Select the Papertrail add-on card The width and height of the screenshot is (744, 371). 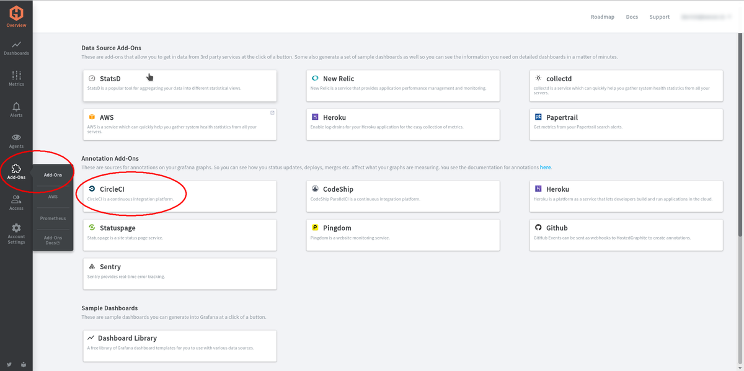(x=626, y=123)
